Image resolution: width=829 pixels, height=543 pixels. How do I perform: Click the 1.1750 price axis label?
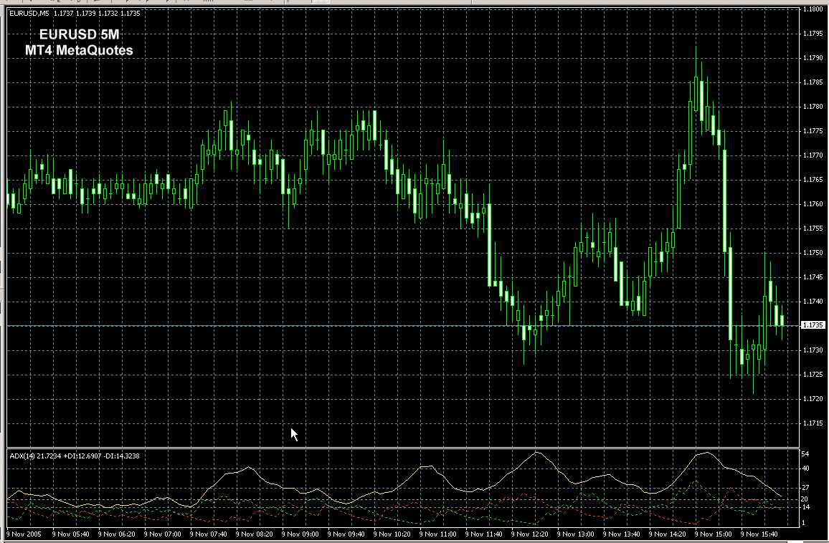813,253
